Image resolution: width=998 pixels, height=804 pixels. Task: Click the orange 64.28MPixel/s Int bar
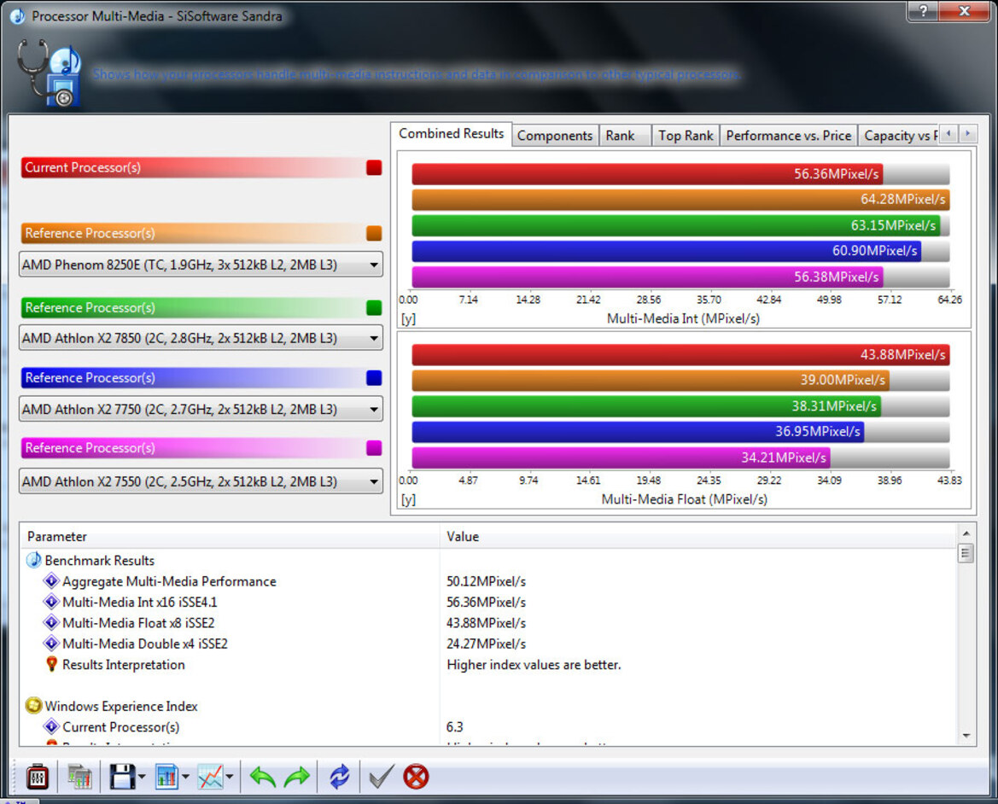click(680, 199)
